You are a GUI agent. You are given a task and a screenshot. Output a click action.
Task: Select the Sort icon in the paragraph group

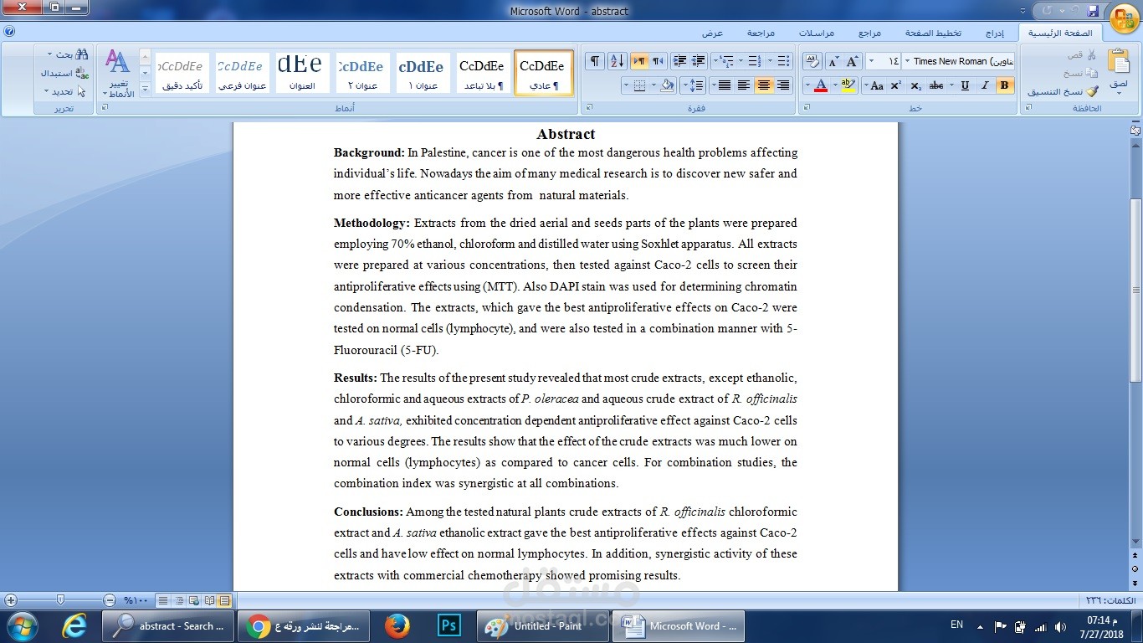click(x=617, y=60)
